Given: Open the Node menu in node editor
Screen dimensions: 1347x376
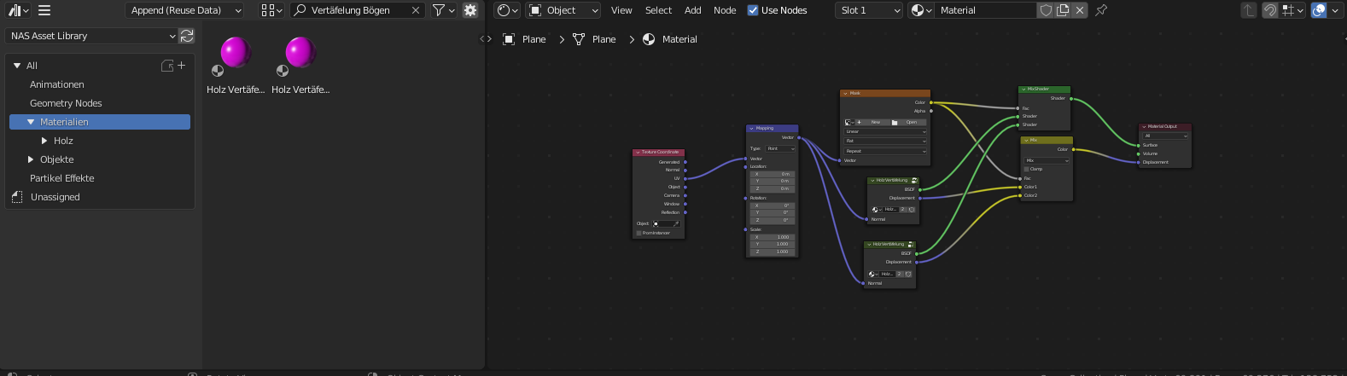Looking at the screenshot, I should [x=725, y=10].
